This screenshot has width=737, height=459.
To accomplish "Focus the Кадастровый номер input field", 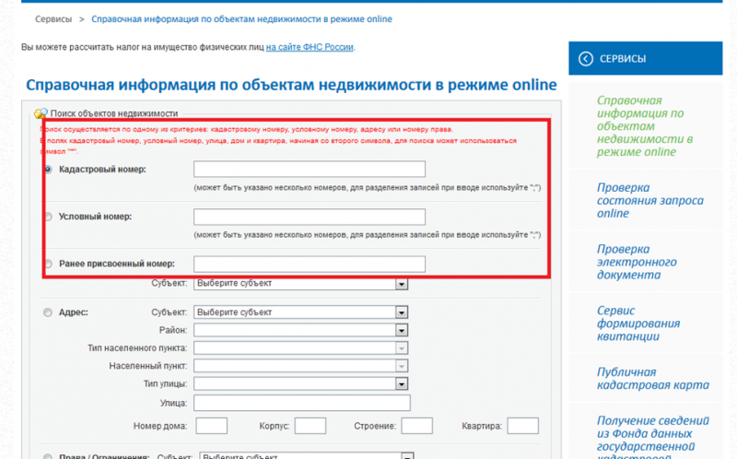I will tap(310, 169).
